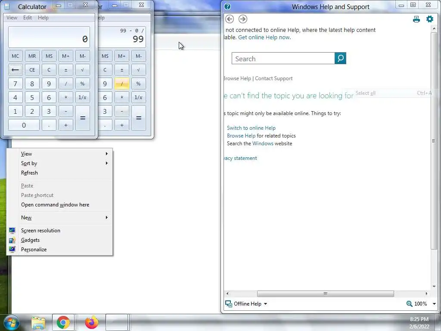This screenshot has height=331, width=441.
Task: Click Get online Help now link
Action: 264,37
